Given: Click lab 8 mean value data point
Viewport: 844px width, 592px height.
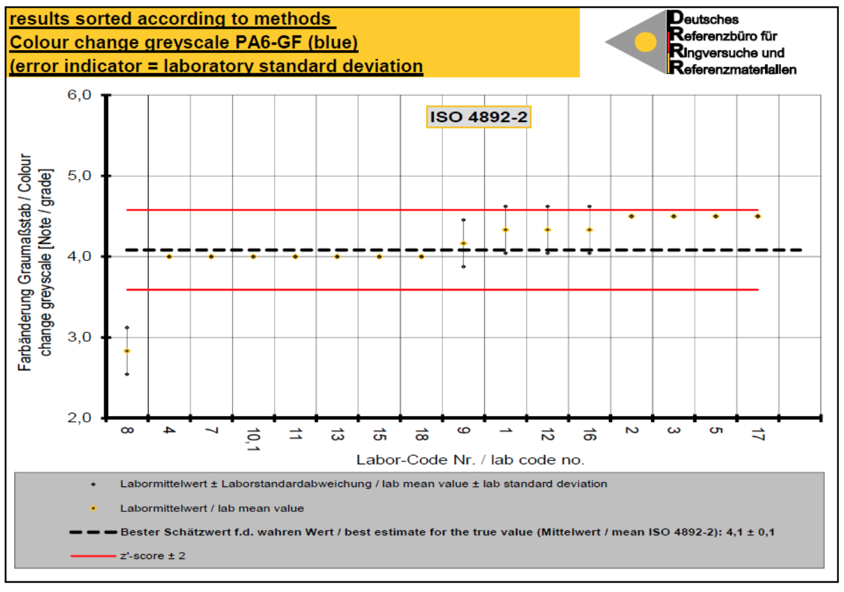Looking at the screenshot, I should [x=127, y=351].
